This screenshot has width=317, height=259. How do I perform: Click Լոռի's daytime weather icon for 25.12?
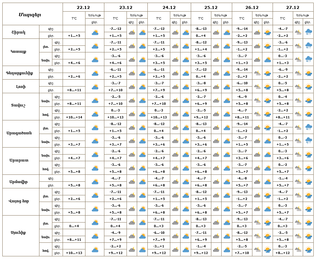point(227,87)
